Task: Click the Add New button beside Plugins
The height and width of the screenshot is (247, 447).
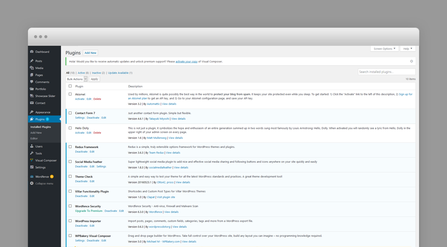Action: 91,53
